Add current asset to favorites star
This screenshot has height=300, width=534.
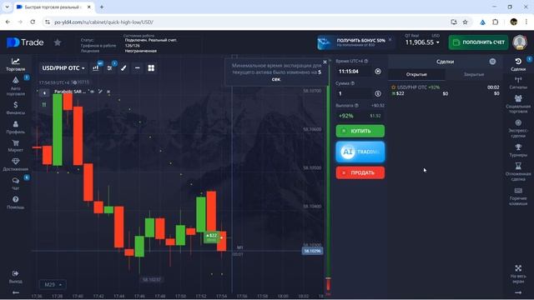pyautogui.click(x=58, y=42)
